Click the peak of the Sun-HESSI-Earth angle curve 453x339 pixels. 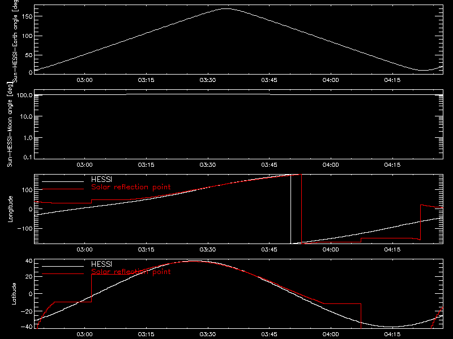226,8
